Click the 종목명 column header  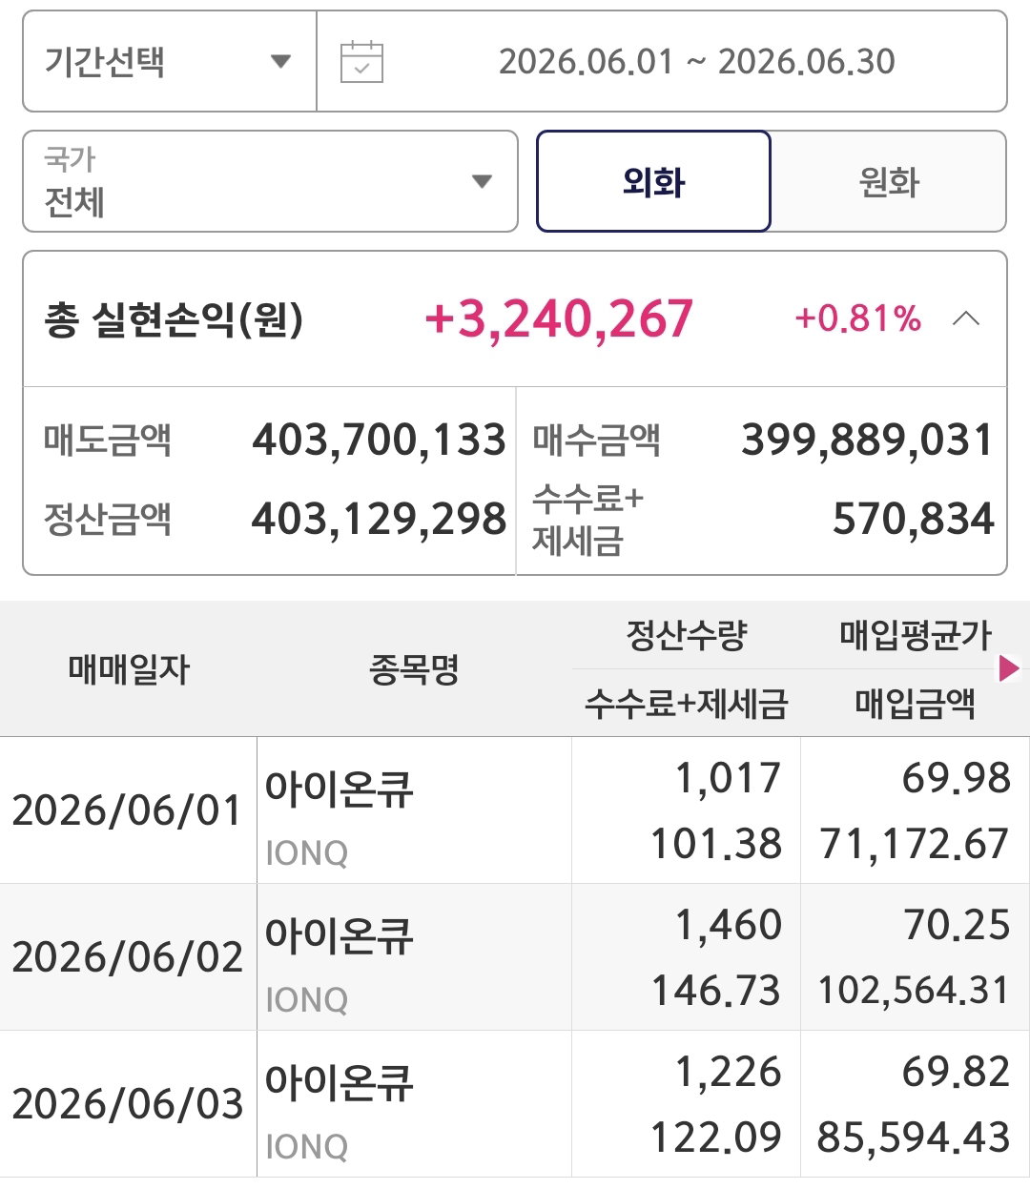tap(414, 669)
